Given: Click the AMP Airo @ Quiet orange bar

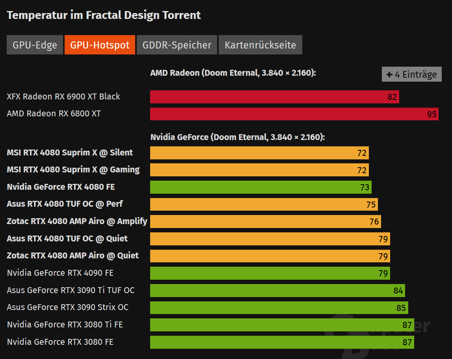Looking at the screenshot, I should tap(270, 256).
